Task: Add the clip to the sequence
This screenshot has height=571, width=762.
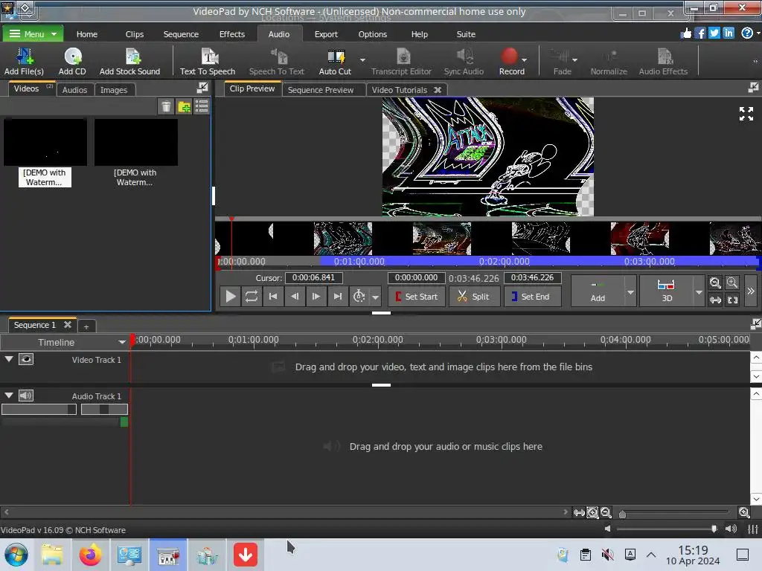Action: (598, 291)
